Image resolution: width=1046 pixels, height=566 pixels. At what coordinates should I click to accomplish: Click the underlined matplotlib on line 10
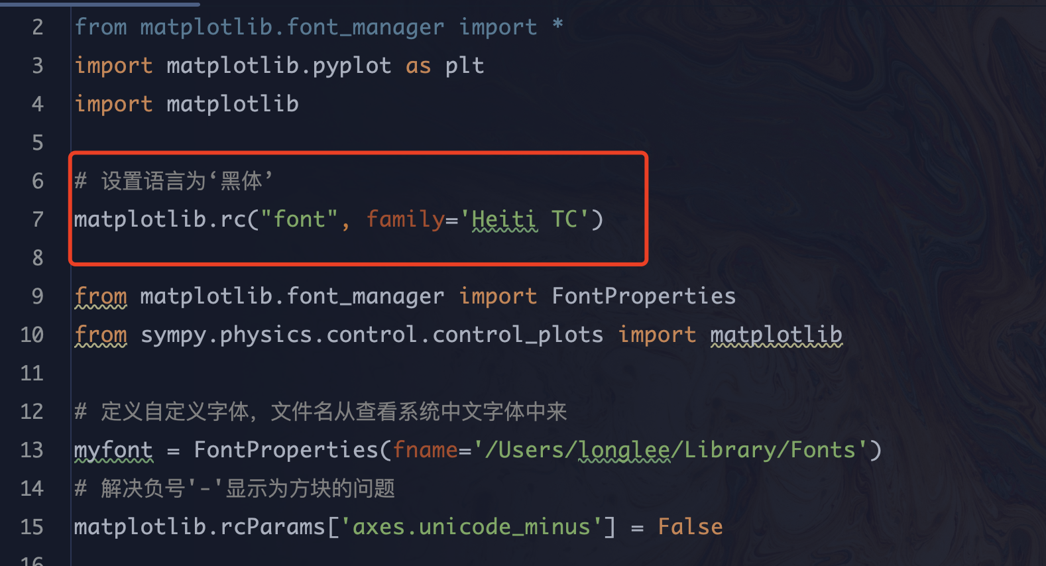(x=776, y=335)
